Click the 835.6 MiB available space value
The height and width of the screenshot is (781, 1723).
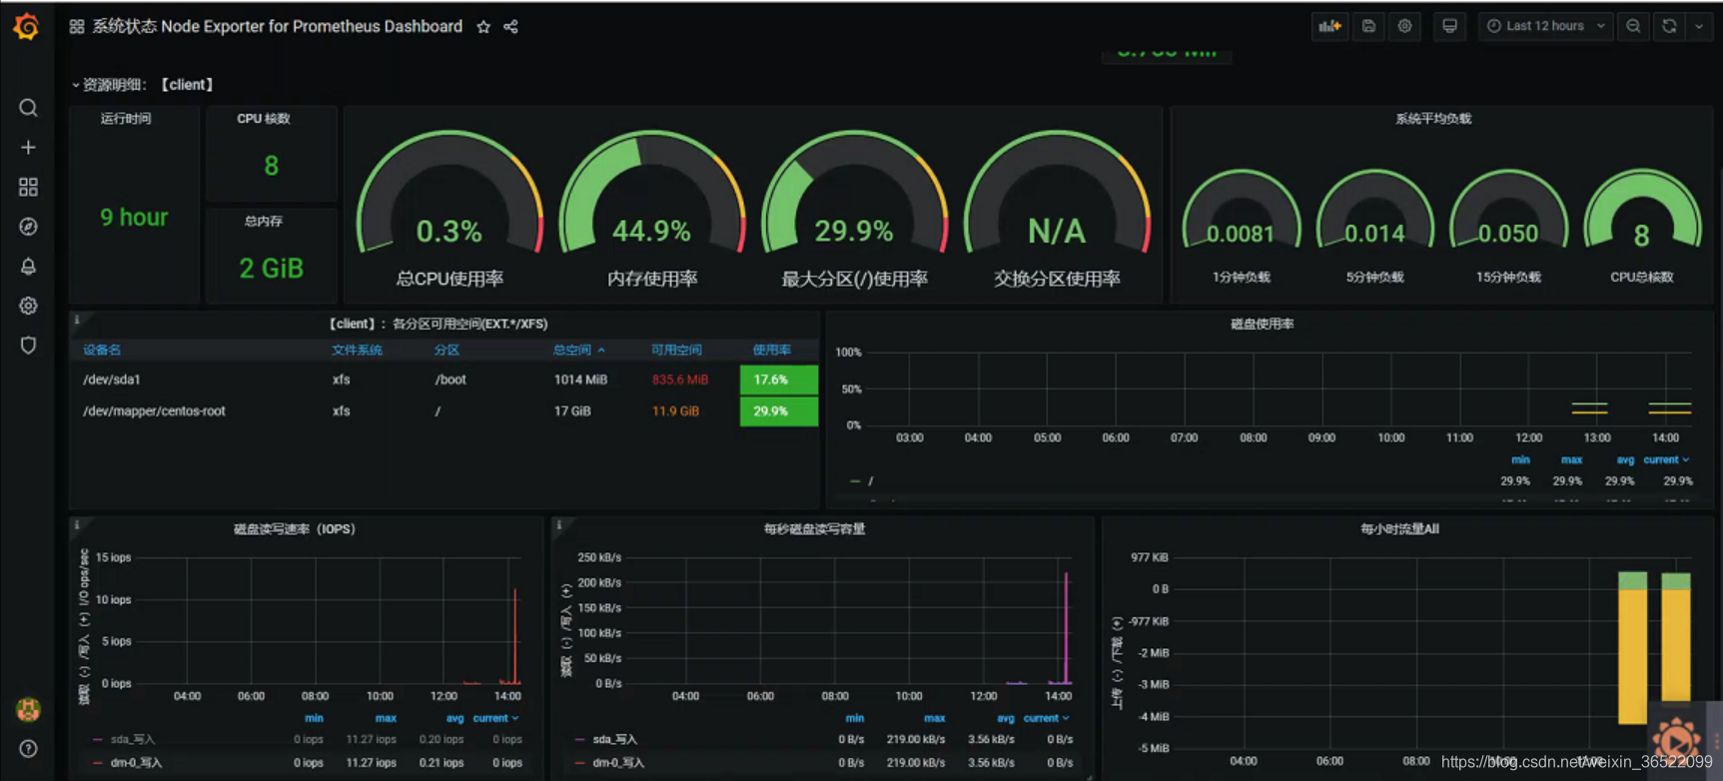(x=680, y=380)
